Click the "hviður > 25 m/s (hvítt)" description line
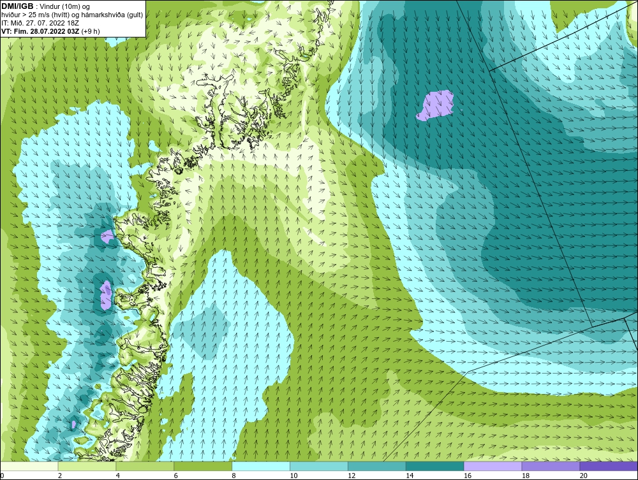 pyautogui.click(x=73, y=15)
